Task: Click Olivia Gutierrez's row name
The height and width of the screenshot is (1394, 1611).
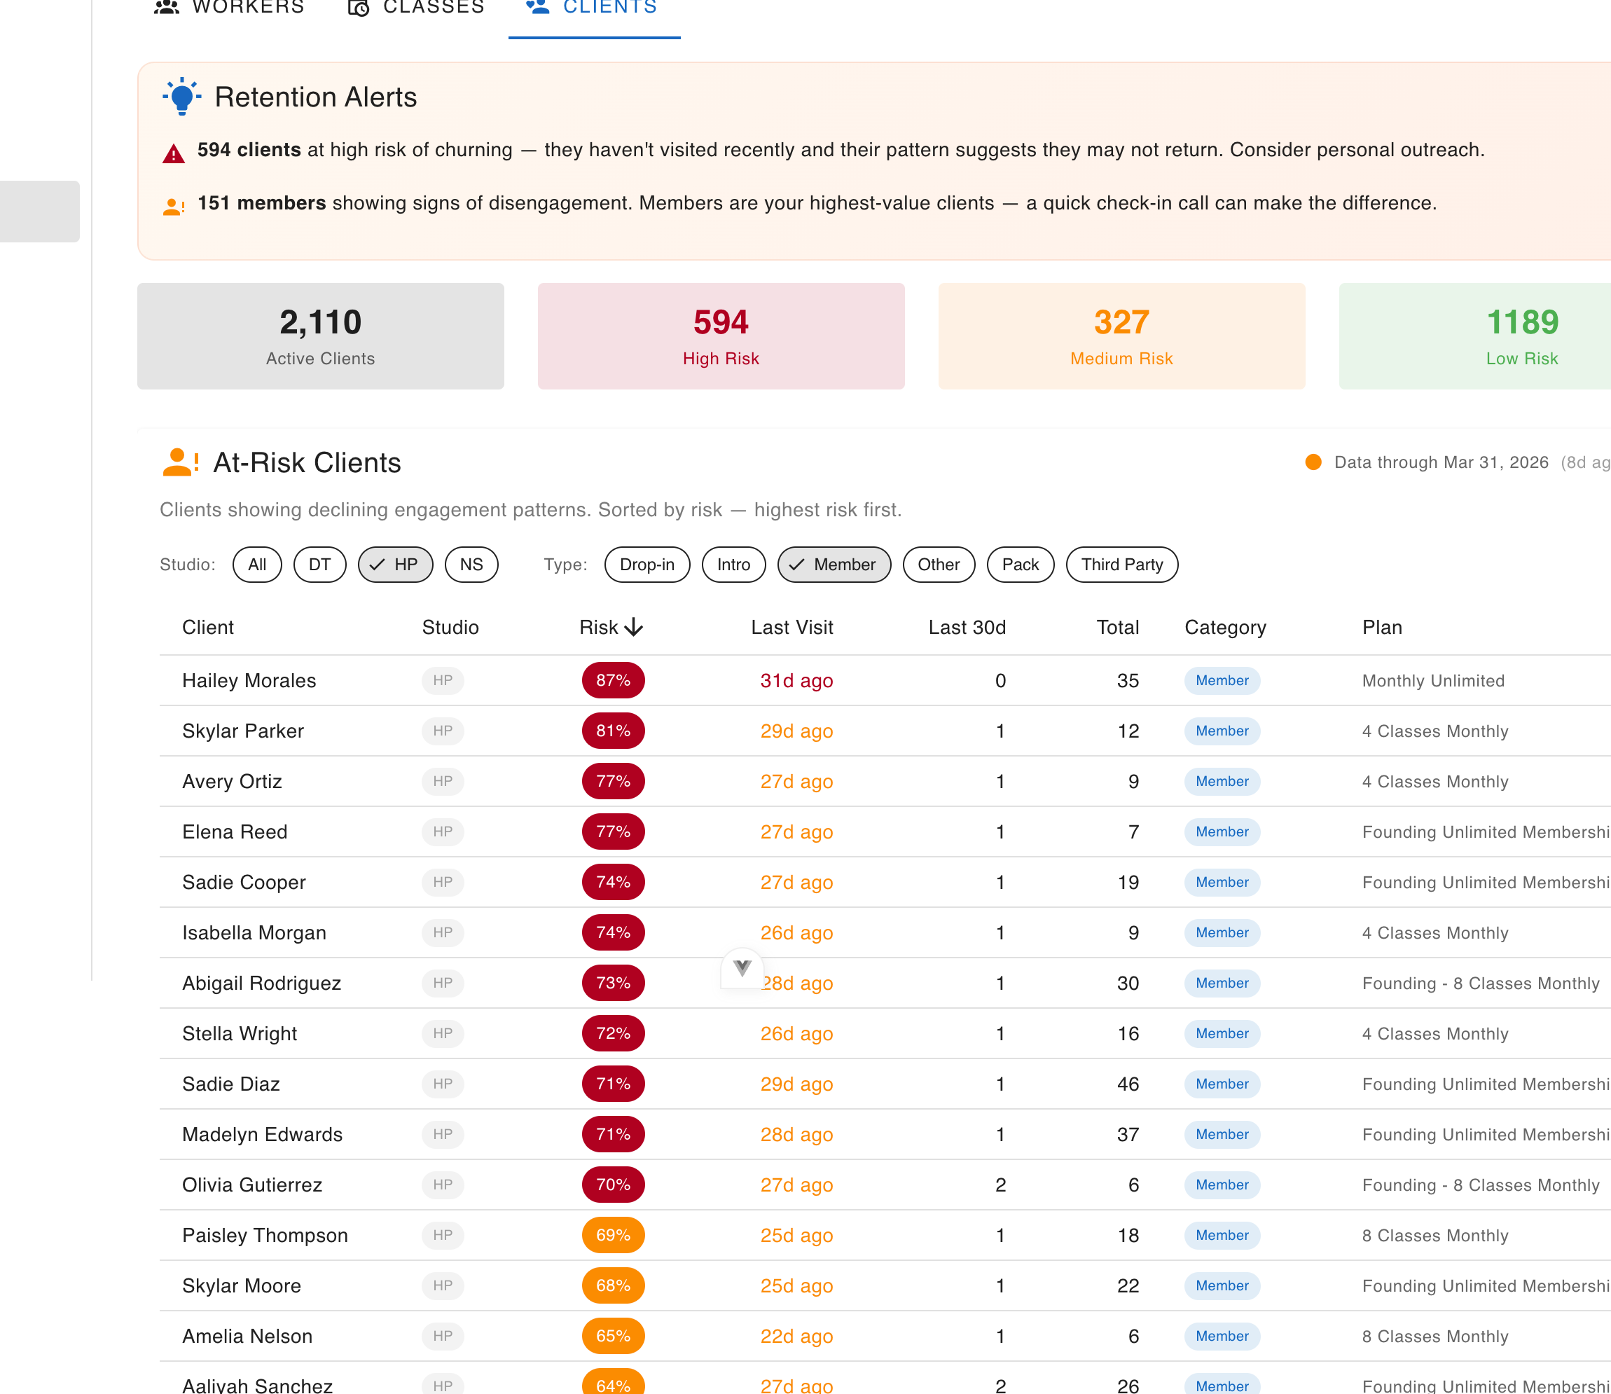Action: (252, 1185)
